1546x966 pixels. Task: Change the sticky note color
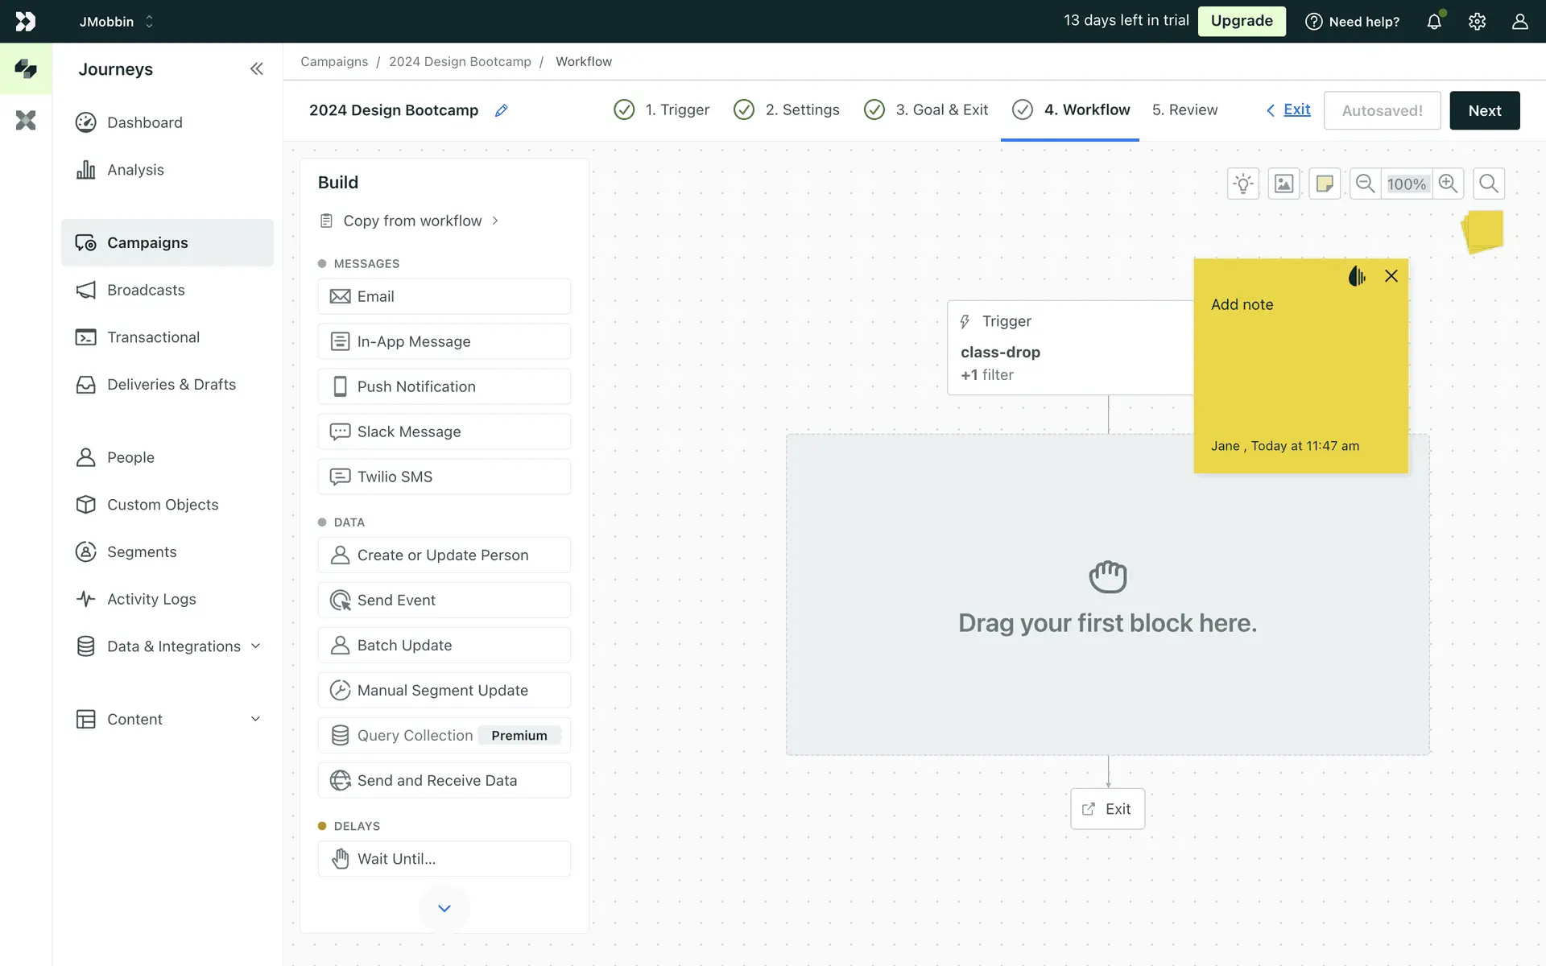[1357, 276]
